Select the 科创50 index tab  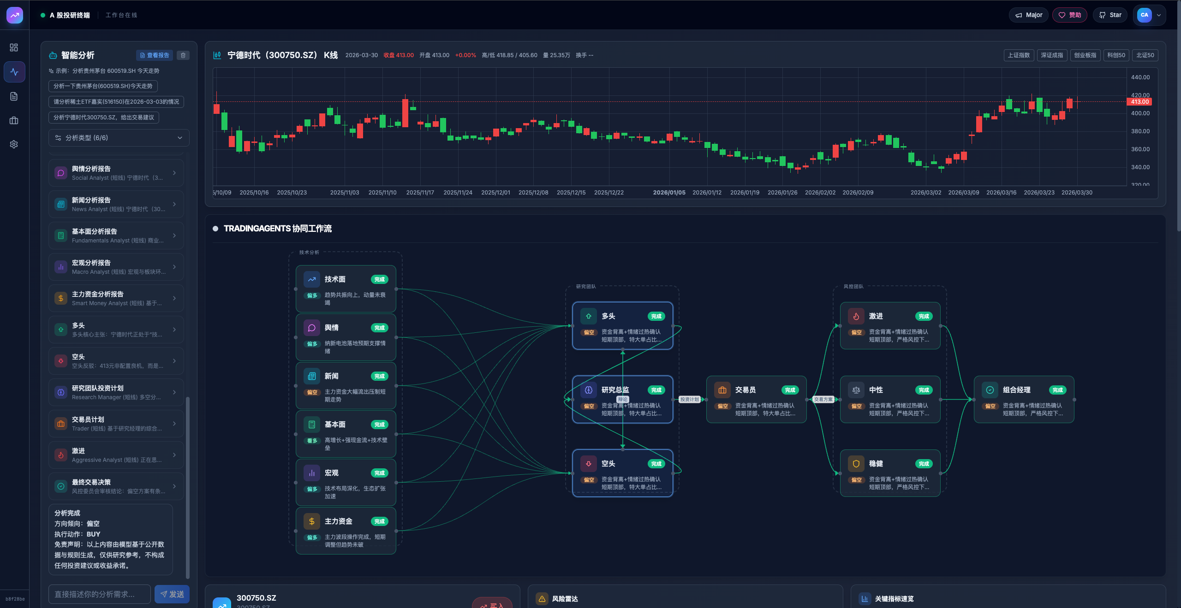(x=1116, y=55)
